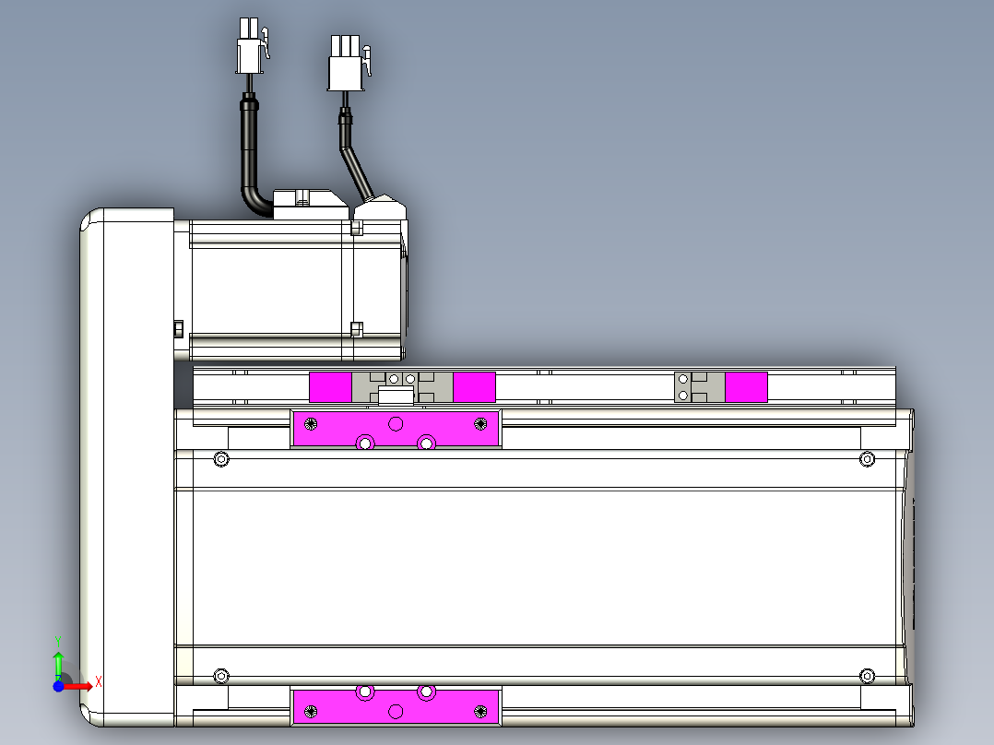The height and width of the screenshot is (745, 994).
Task: Select the bottom-left screw on actuator body
Action: click(x=221, y=676)
